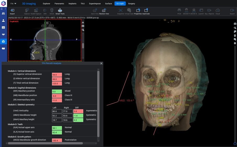Image resolution: width=237 pixels, height=147 pixels.
Task: Close the TFA Perrotti Analysis panel
Action: 101,63
